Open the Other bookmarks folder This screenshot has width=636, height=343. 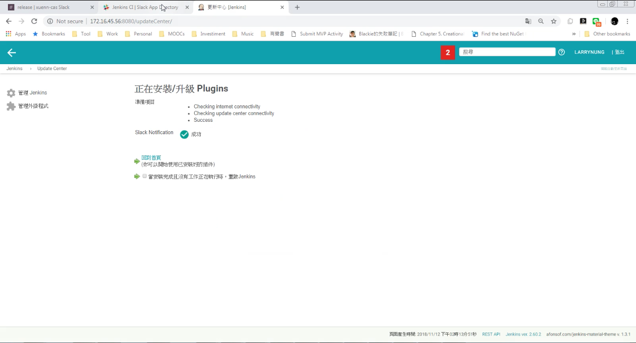[x=607, y=34]
